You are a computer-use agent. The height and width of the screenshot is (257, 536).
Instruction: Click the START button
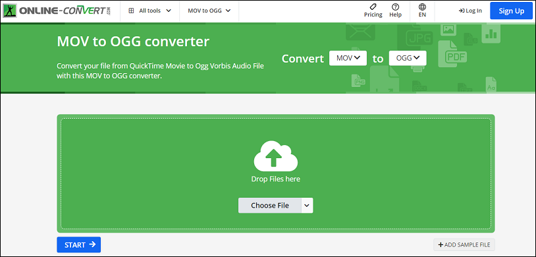point(78,244)
